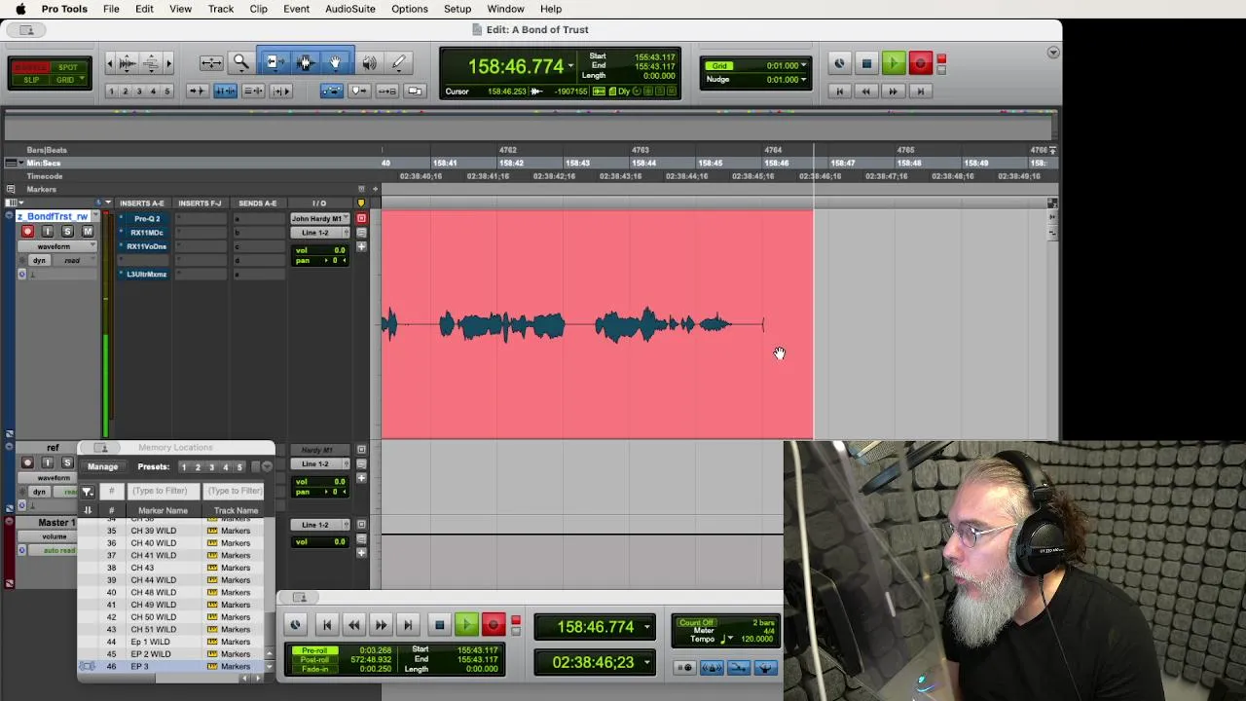
Task: Open the Window menu
Action: point(505,9)
